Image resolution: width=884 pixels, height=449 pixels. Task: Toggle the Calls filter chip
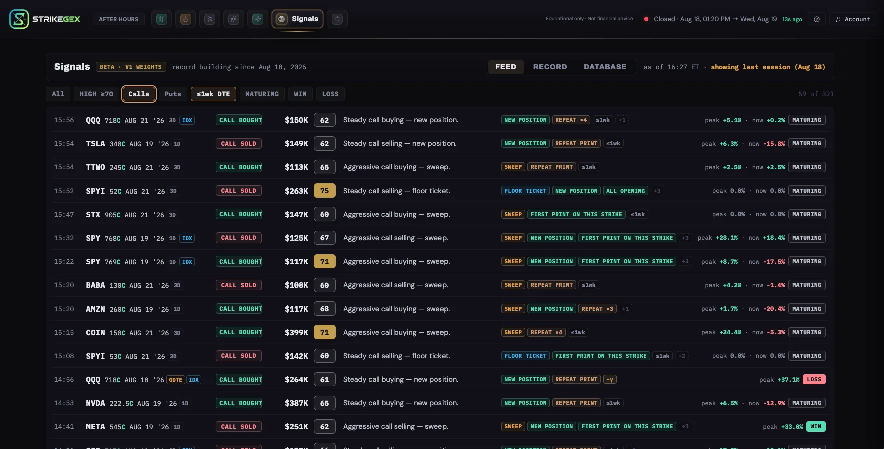[139, 94]
